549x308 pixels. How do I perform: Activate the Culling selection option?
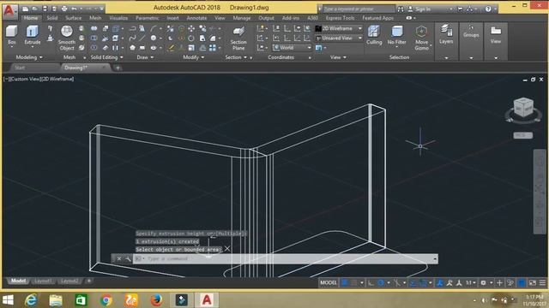point(374,34)
